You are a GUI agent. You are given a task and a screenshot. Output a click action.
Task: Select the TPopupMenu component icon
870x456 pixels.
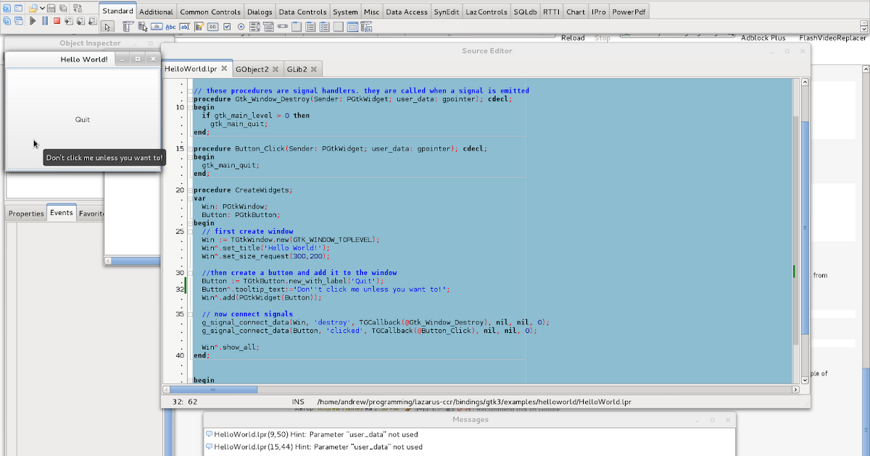(x=143, y=27)
